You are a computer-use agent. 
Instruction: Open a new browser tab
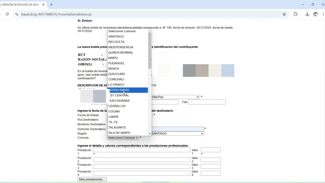pyautogui.click(x=52, y=5)
